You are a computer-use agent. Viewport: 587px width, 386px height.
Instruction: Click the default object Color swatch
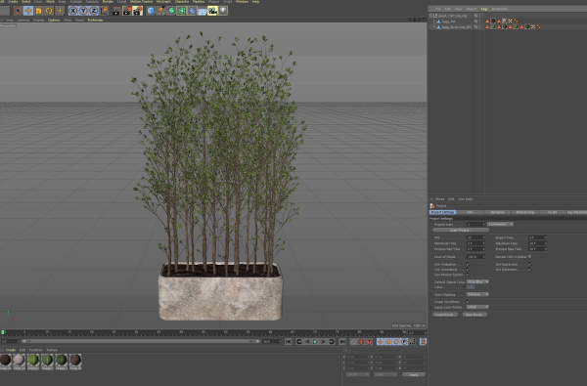[x=471, y=287]
